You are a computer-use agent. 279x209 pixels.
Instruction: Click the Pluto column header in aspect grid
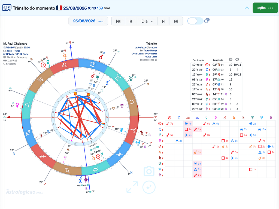tap(271, 118)
